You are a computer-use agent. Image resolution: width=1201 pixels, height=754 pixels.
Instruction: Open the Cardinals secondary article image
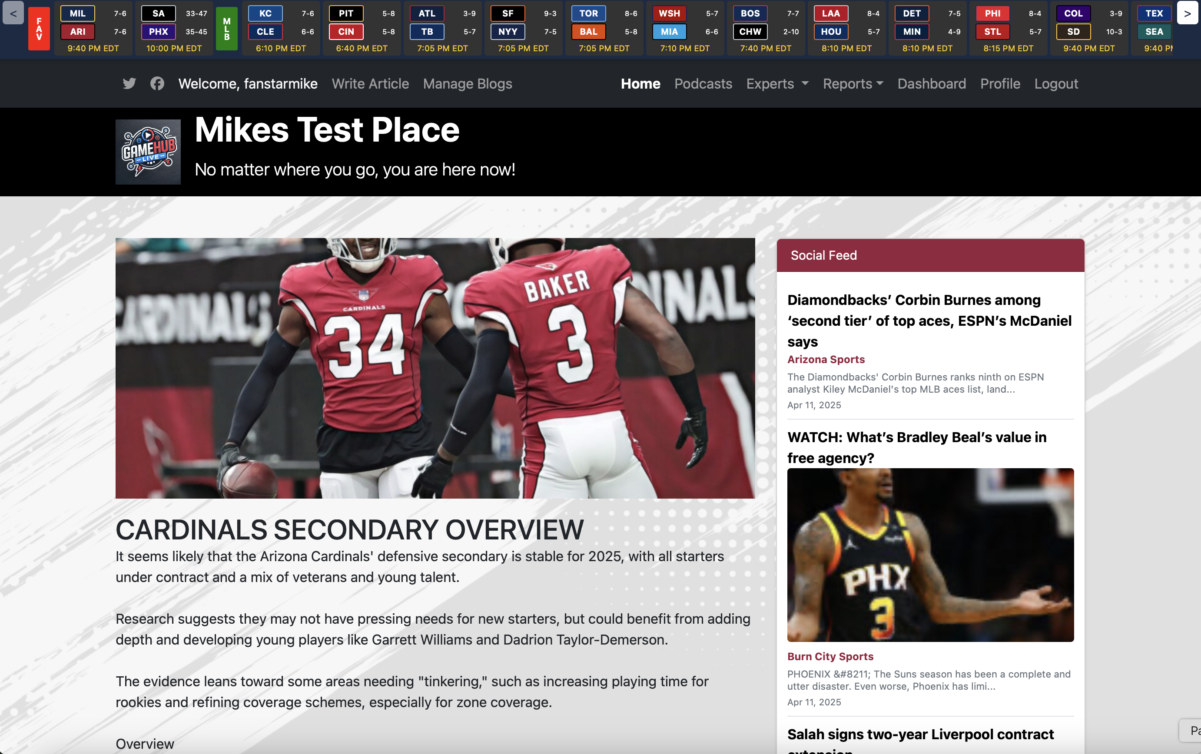(x=435, y=368)
